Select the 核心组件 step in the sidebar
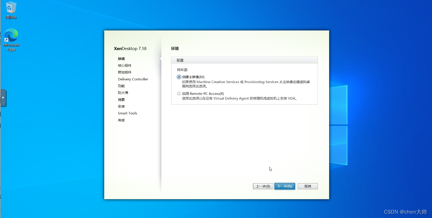This screenshot has width=432, height=218. pos(125,65)
